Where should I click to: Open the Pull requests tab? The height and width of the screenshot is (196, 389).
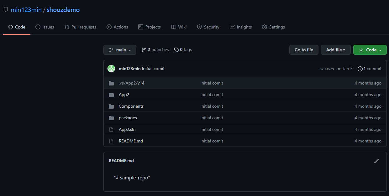[80, 27]
